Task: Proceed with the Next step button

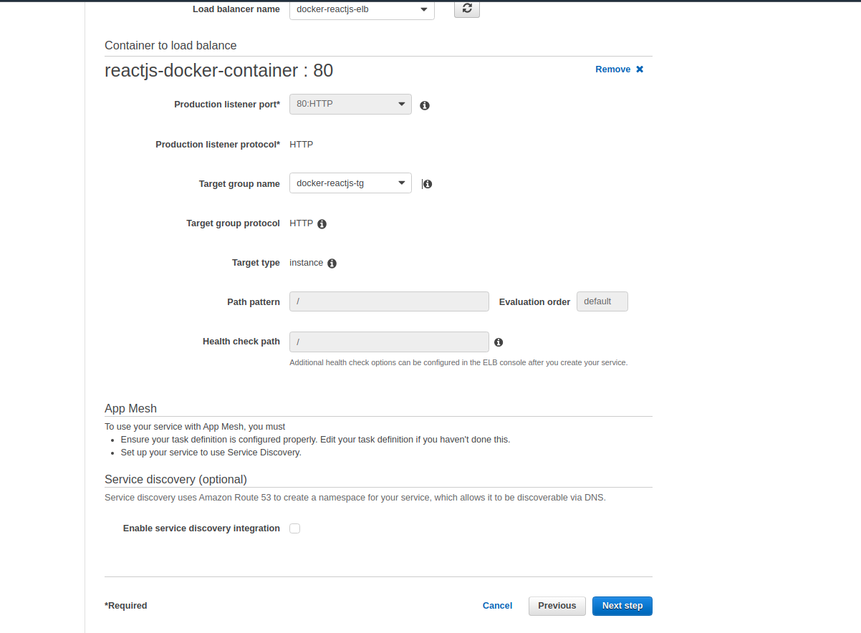Action: click(622, 606)
